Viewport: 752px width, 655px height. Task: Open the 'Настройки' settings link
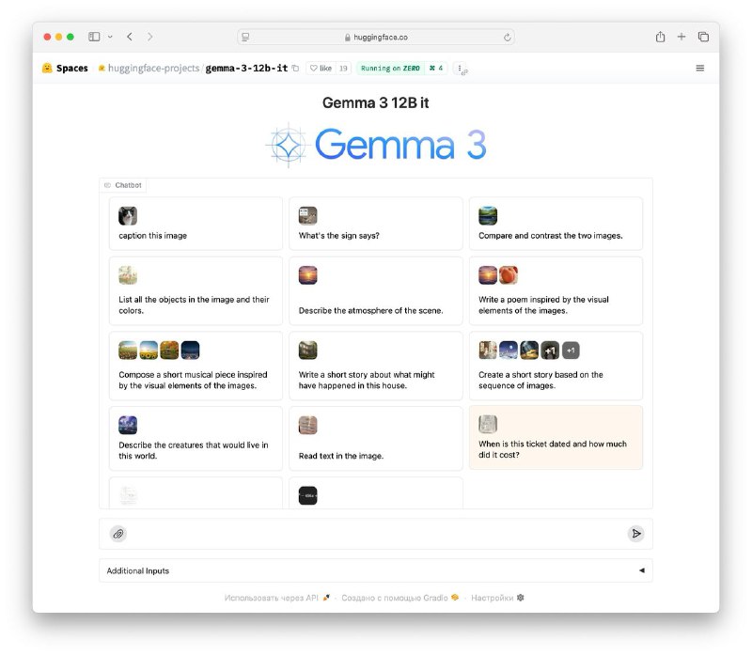(497, 598)
